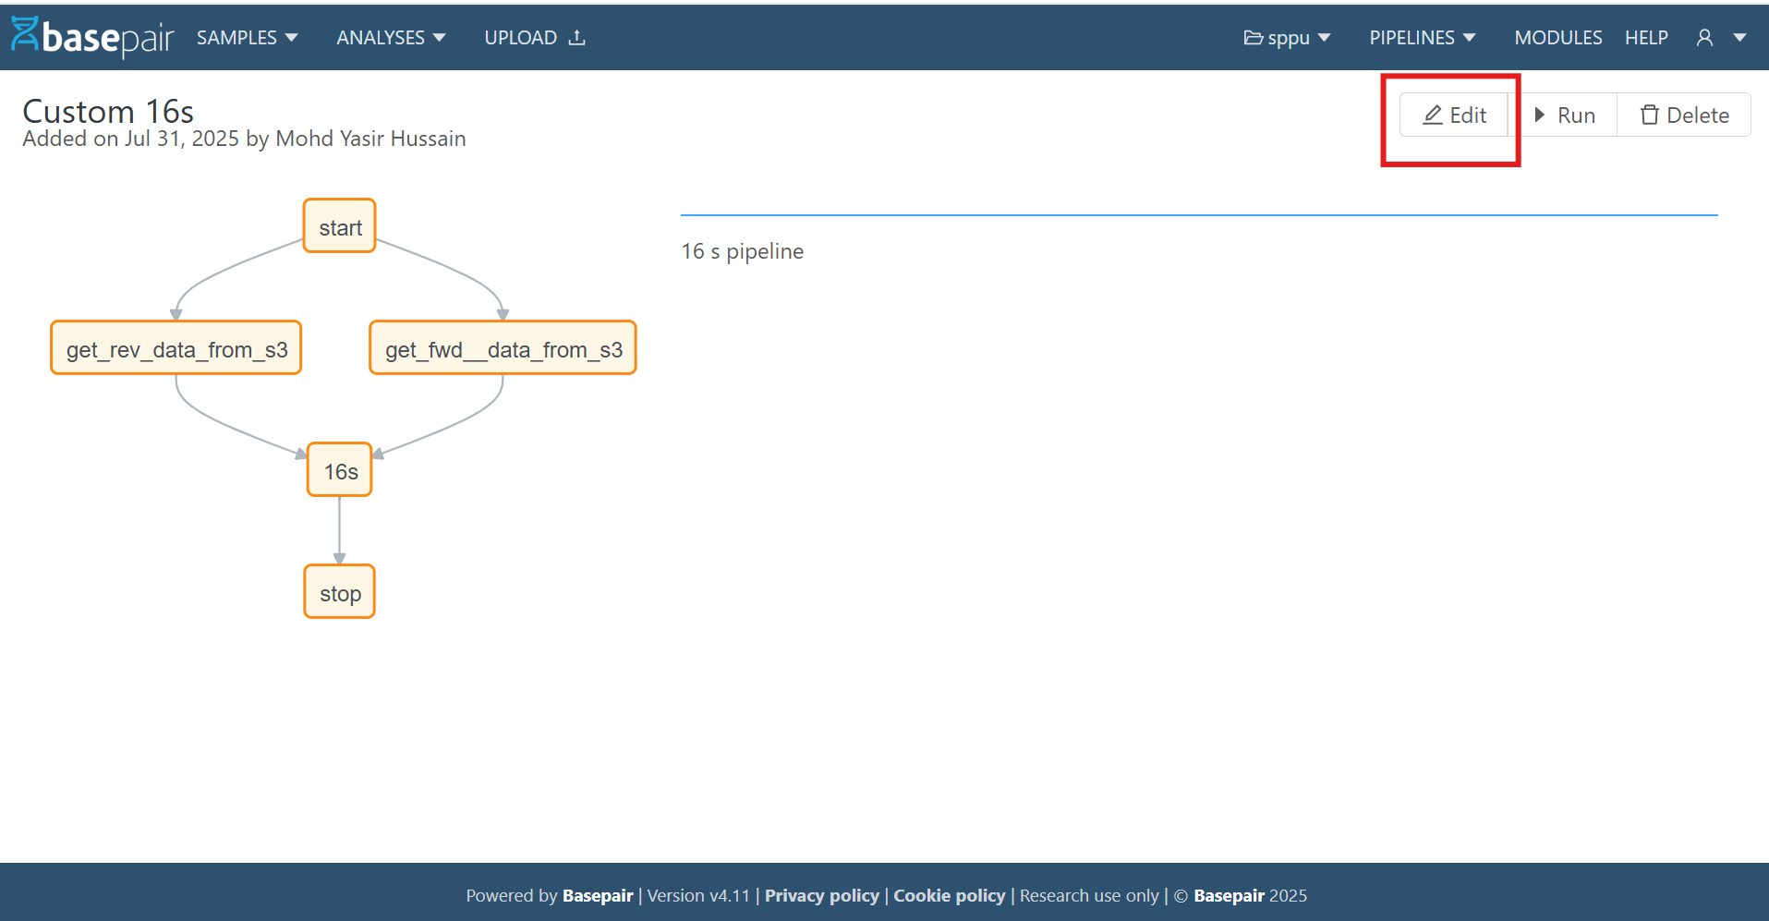
Task: Open the MODULES menu item
Action: coord(1558,37)
